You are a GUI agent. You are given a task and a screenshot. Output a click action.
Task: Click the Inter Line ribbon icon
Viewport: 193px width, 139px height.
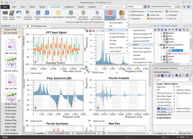[167, 19]
